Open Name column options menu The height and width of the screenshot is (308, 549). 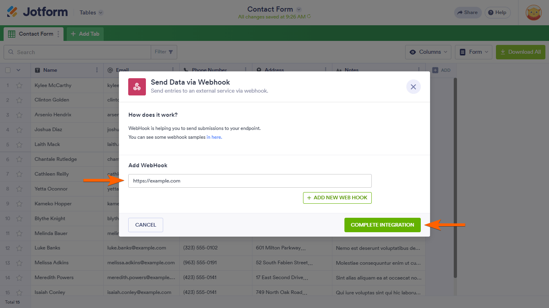click(x=97, y=70)
